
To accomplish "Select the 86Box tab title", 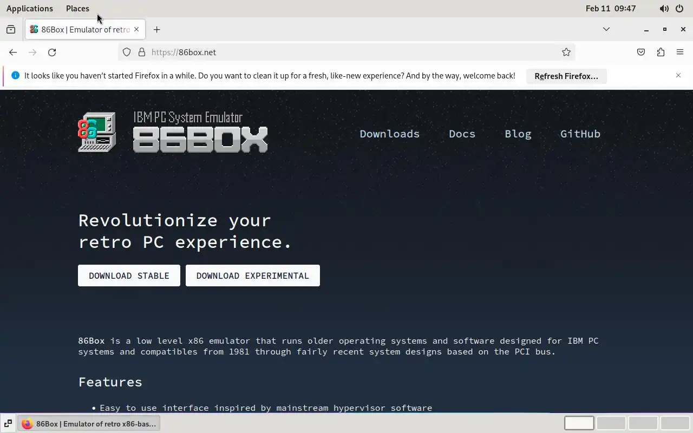I will pos(86,30).
